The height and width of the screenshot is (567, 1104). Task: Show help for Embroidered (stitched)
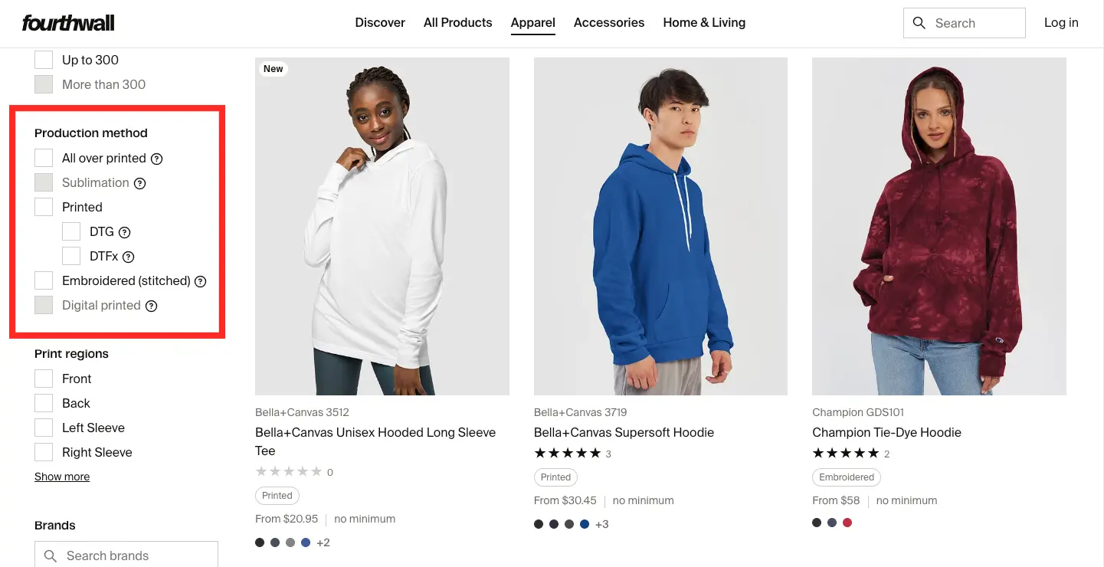pos(201,281)
